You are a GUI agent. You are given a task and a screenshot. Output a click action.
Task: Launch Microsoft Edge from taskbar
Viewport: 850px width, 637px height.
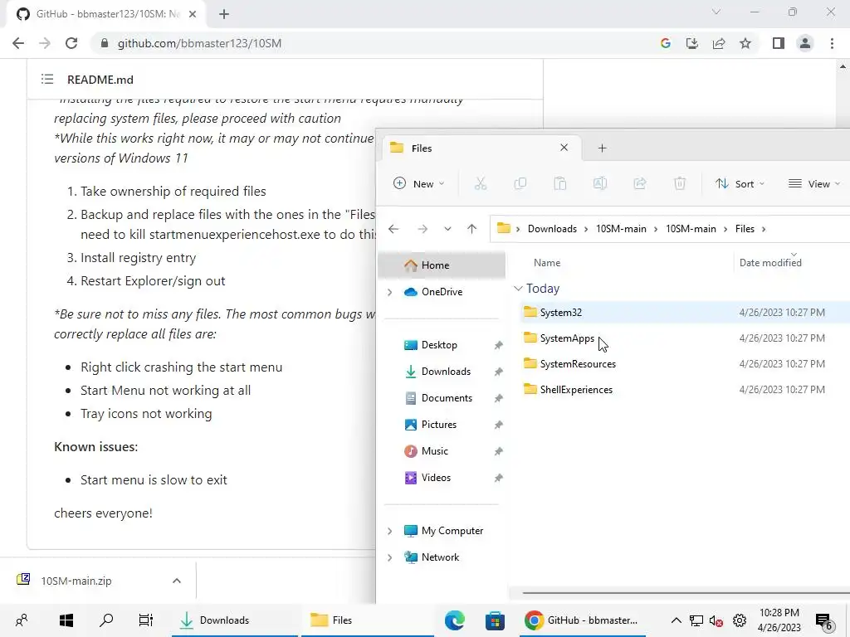[x=454, y=620]
